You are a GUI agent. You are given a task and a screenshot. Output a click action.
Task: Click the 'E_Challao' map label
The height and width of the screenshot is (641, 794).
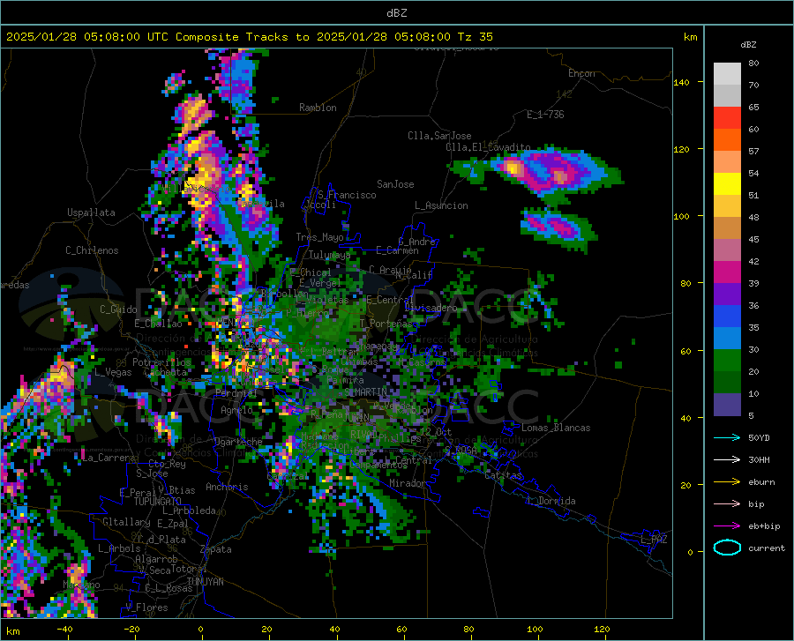point(158,324)
